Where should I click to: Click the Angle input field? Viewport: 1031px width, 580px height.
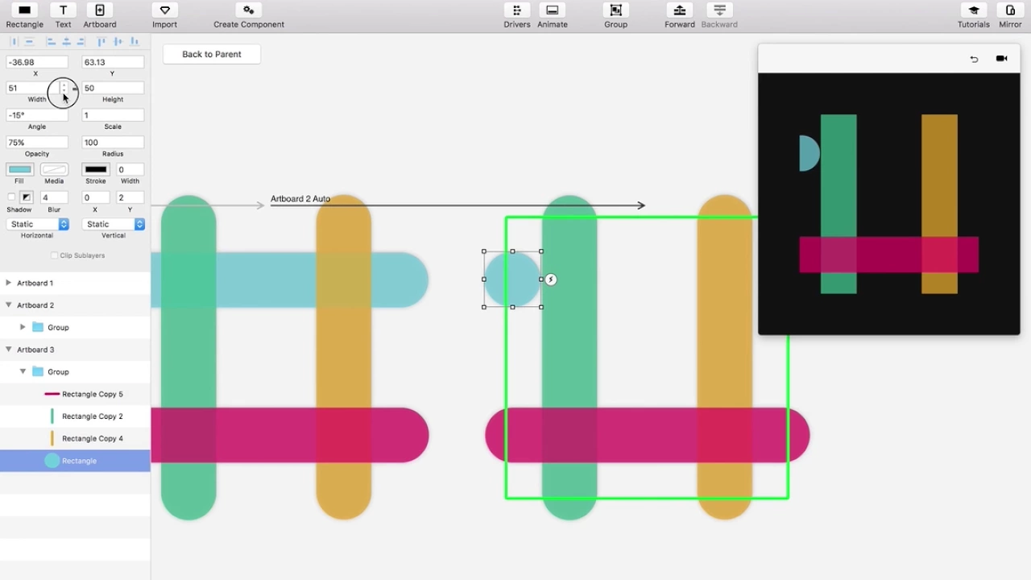(x=37, y=115)
